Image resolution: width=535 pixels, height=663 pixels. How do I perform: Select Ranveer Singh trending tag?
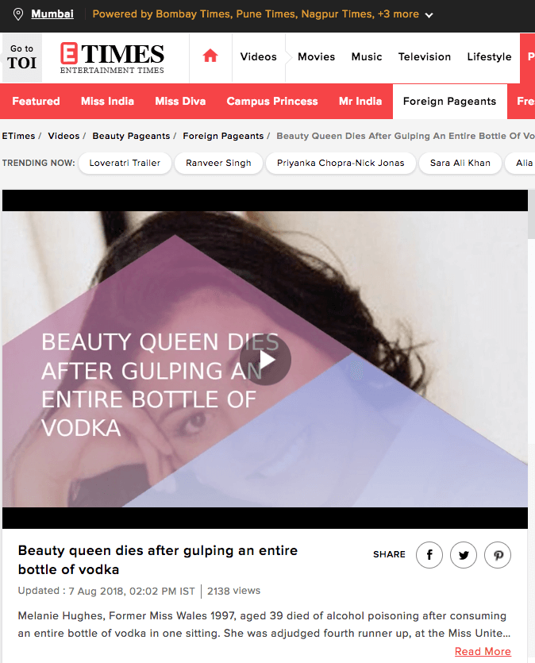[218, 163]
